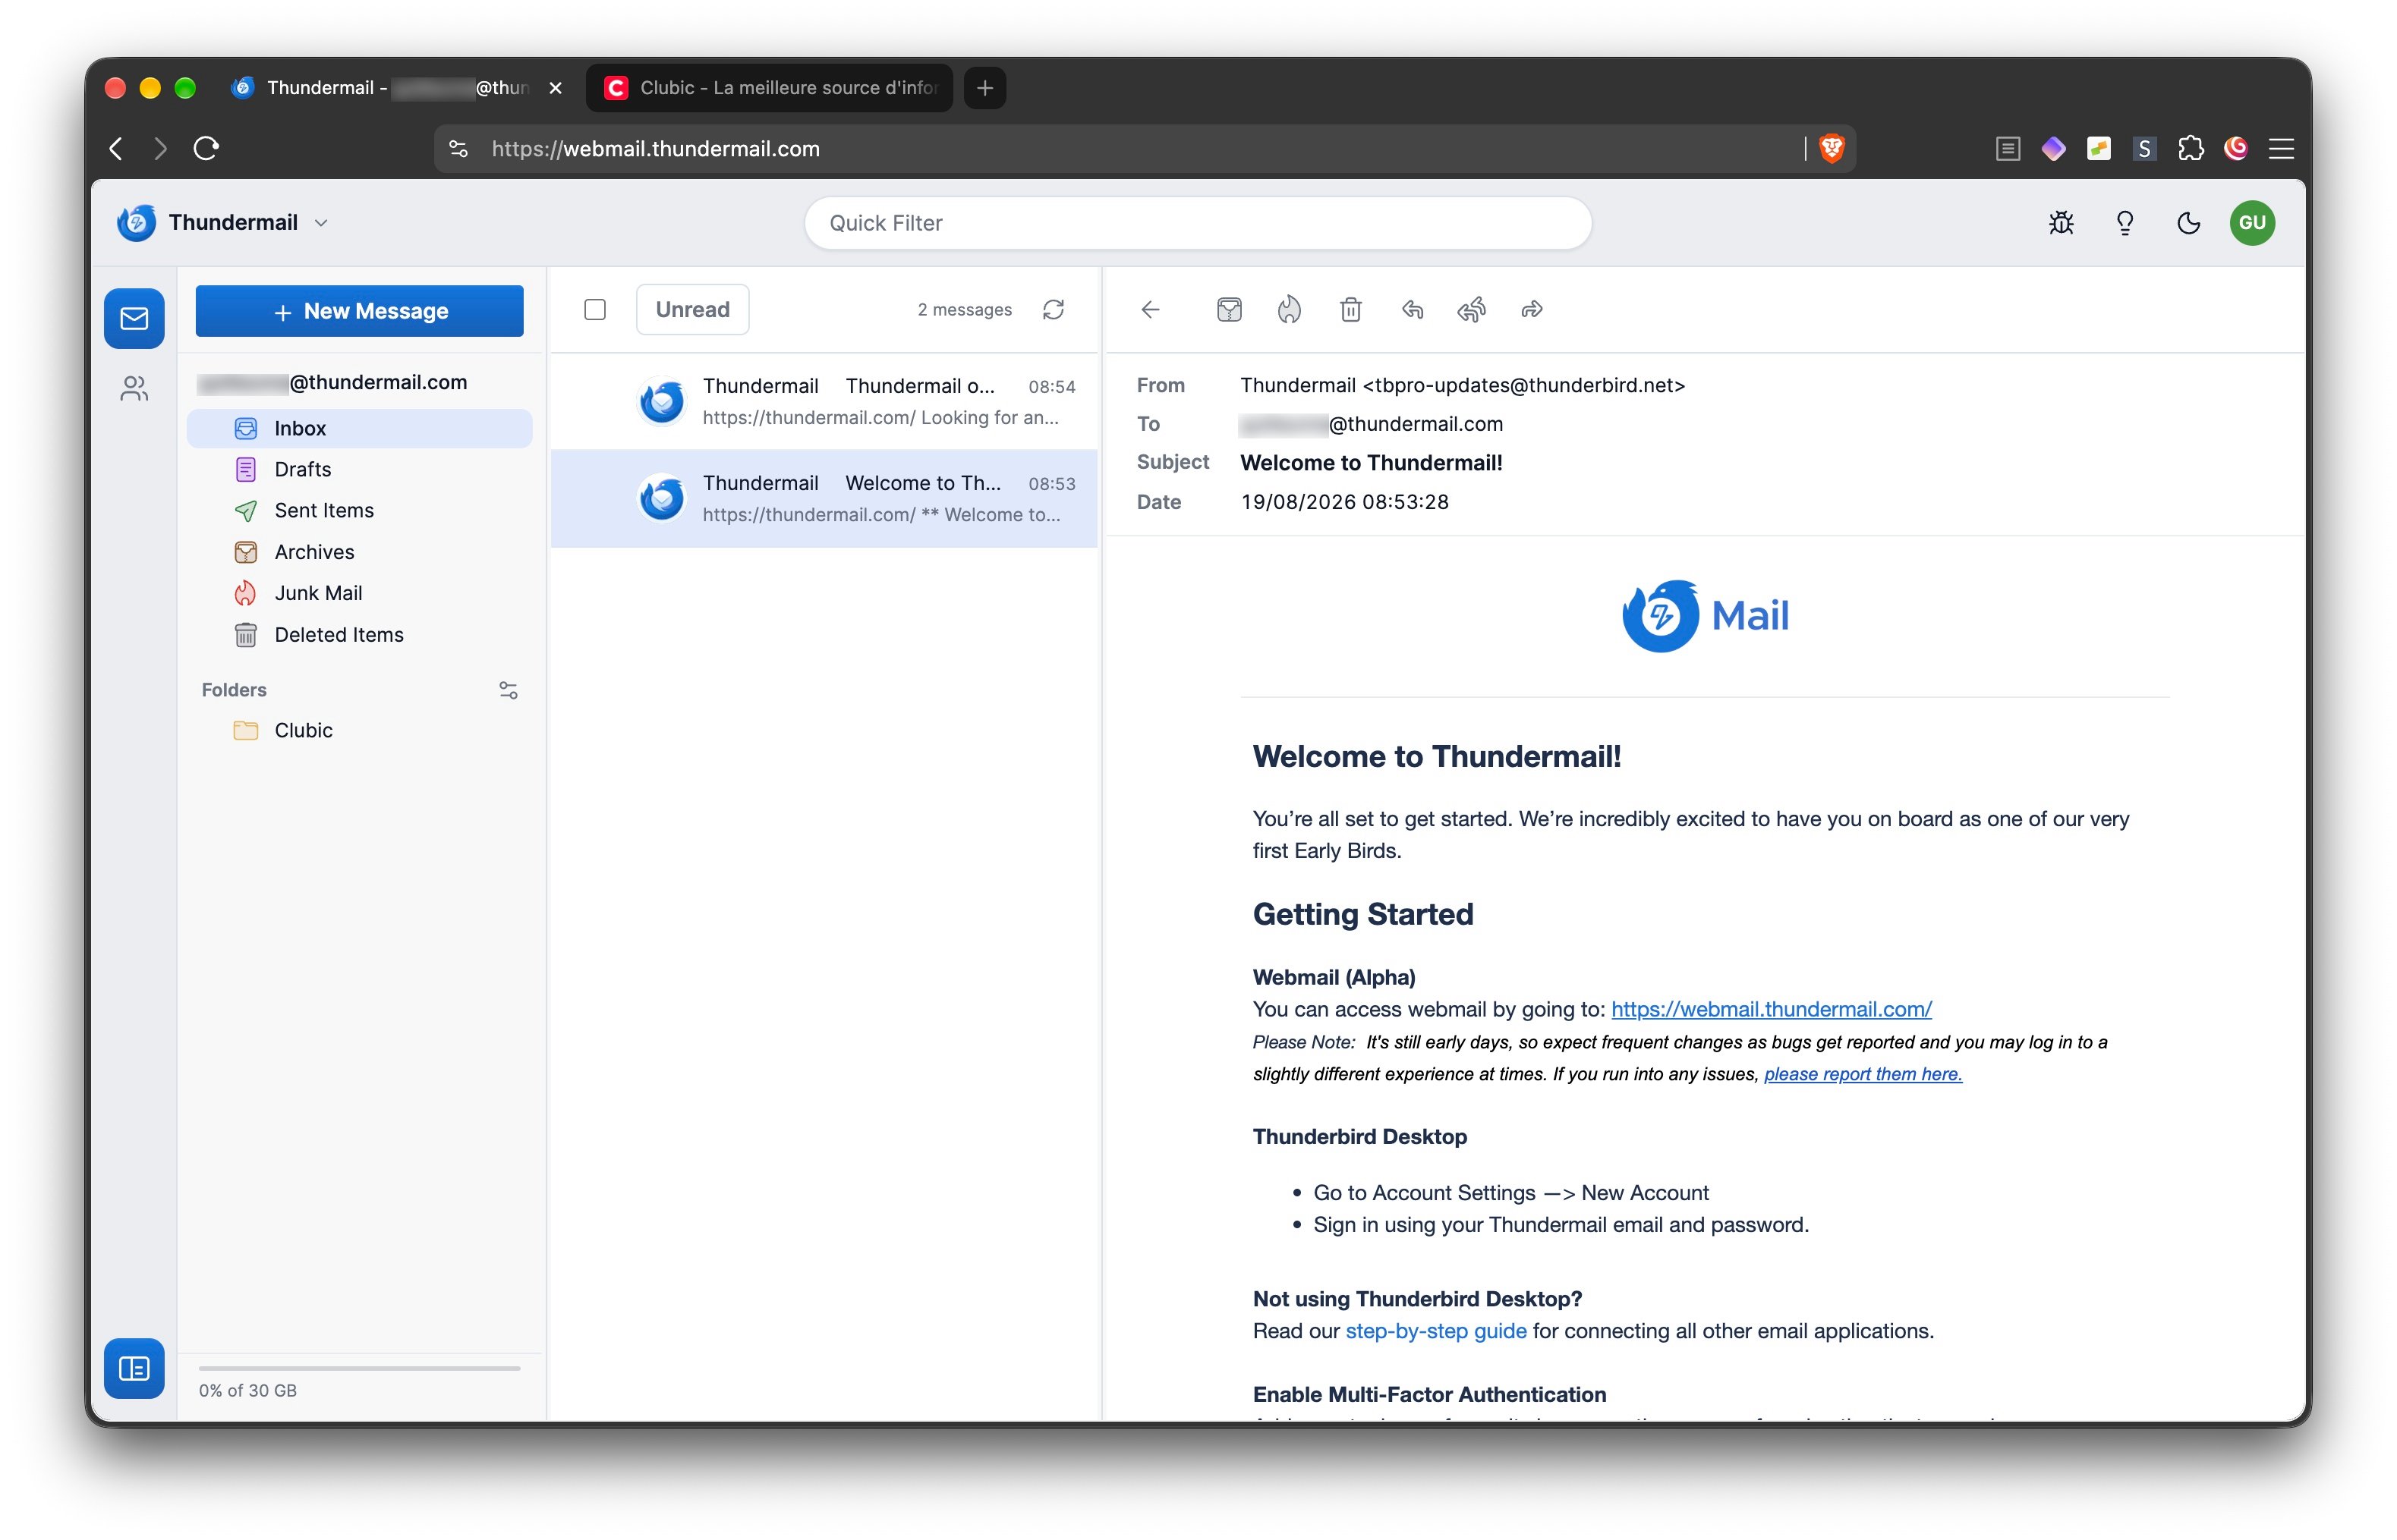Click the account email address in sidebar

[x=332, y=382]
